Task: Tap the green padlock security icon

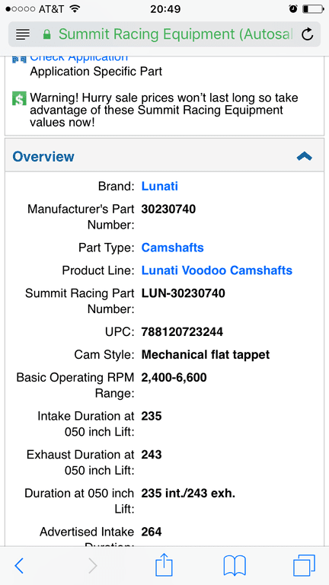Action: tap(46, 34)
